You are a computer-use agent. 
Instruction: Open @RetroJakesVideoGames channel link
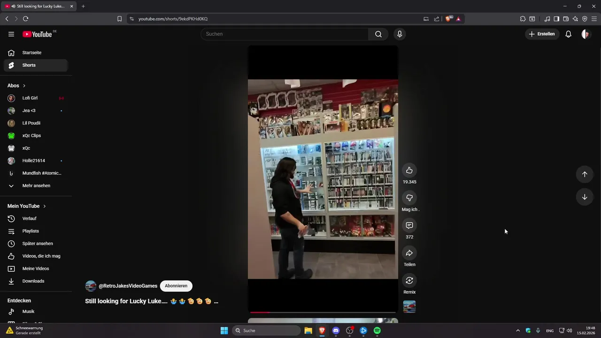coord(128,286)
